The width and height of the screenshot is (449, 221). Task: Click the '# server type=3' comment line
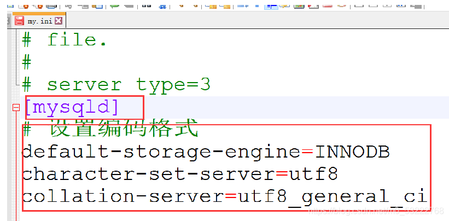(x=116, y=84)
